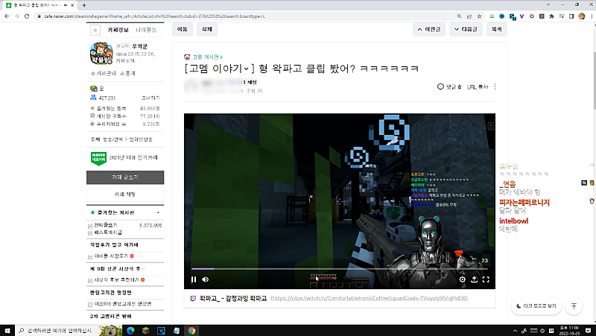596x336 pixels.
Task: Click the scroll-to-top arrow button
Action: coord(574,306)
